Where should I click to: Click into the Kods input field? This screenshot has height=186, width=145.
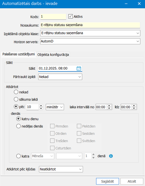pyautogui.click(x=53, y=17)
